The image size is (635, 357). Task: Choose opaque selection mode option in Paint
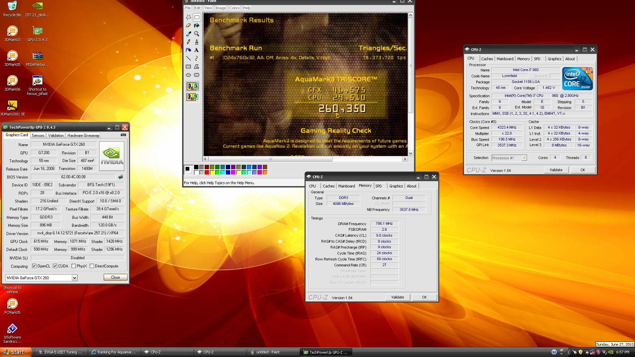tap(192, 86)
